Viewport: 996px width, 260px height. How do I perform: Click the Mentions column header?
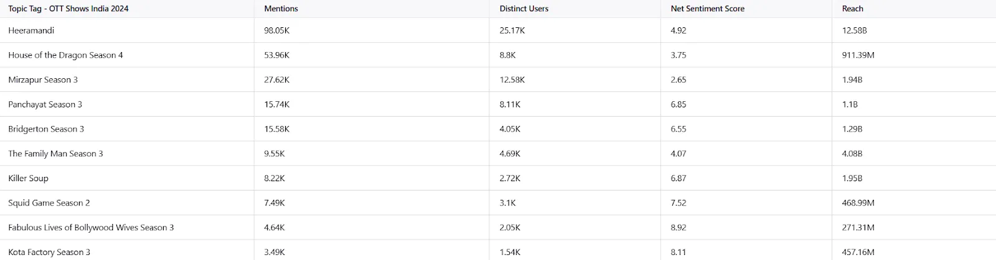[x=281, y=9]
